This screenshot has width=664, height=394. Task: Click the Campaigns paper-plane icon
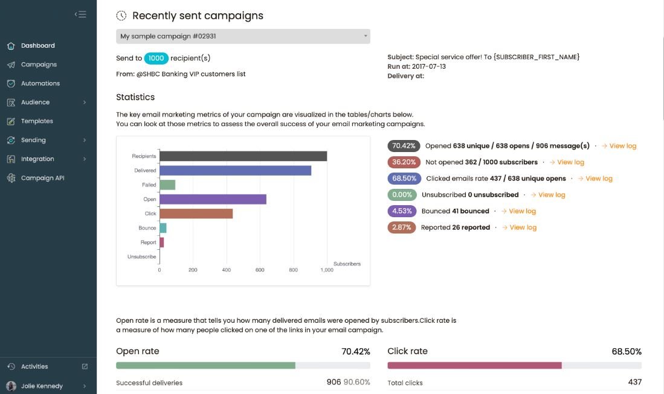[11, 65]
